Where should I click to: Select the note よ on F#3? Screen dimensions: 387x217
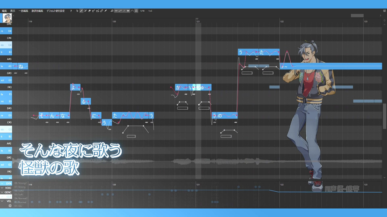pos(75,87)
